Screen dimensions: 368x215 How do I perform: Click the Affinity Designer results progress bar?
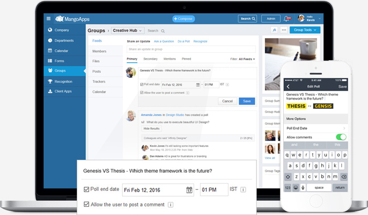198,138
